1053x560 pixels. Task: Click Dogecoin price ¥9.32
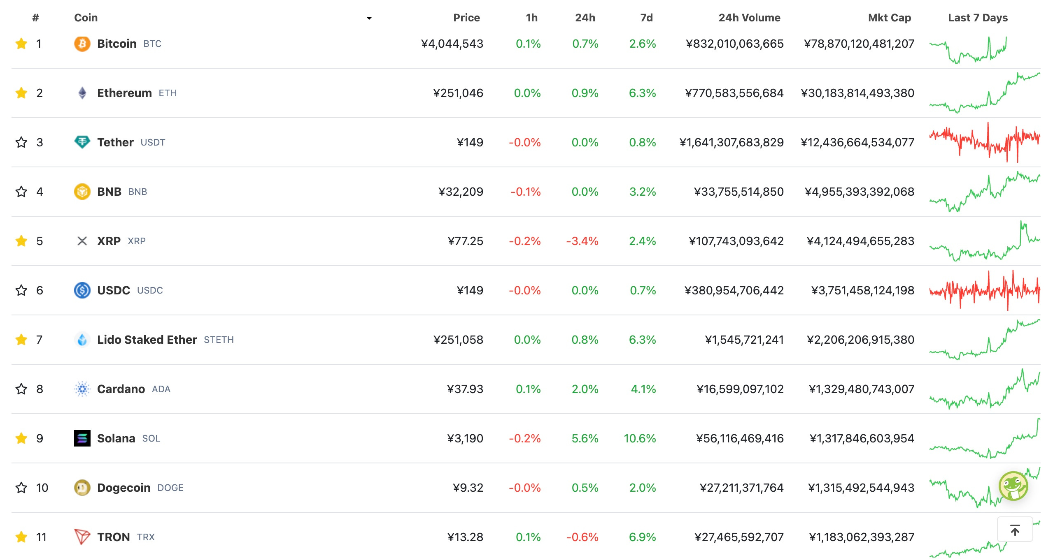[x=468, y=488]
